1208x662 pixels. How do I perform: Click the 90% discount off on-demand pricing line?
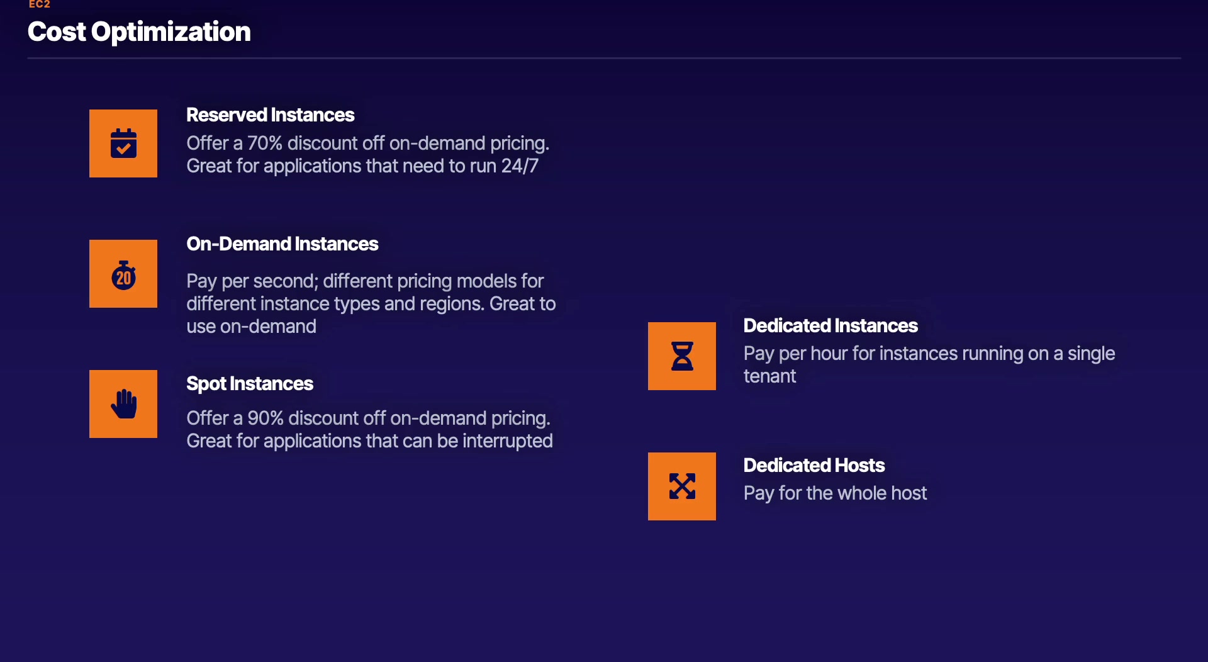click(368, 418)
